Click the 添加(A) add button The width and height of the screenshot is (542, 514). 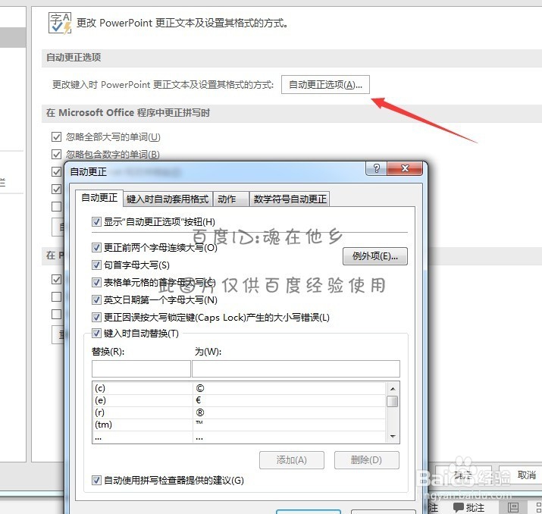(x=292, y=460)
